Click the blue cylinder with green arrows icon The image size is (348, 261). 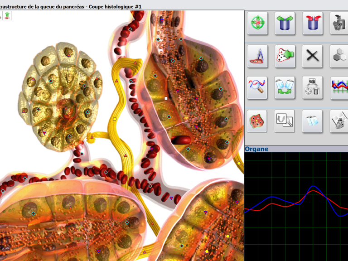pyautogui.click(x=285, y=23)
